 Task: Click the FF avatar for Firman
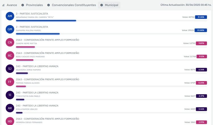pyautogui.click(x=10, y=82)
